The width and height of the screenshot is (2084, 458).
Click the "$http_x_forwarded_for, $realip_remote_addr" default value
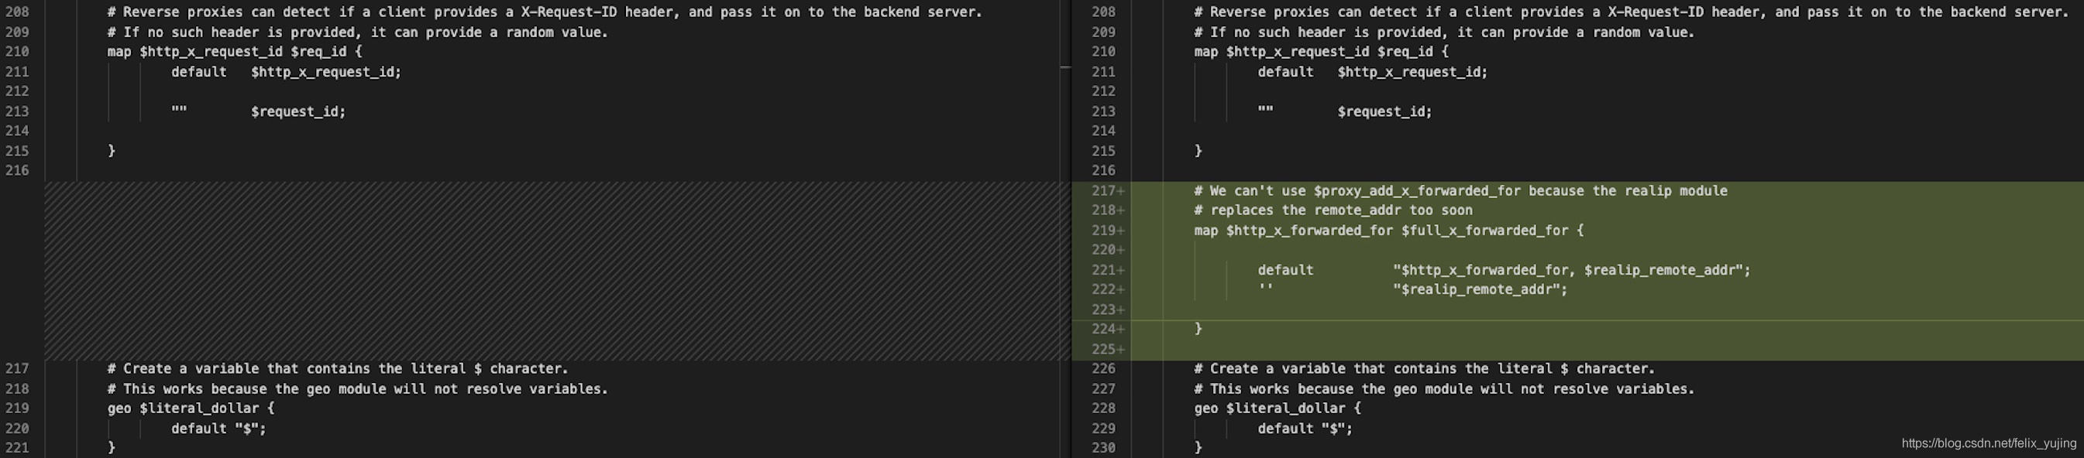click(1571, 270)
